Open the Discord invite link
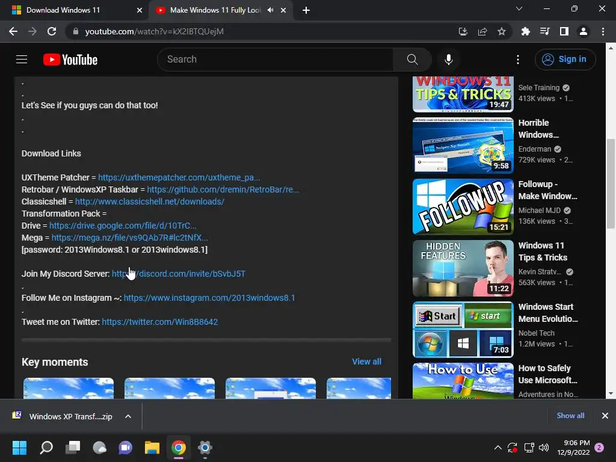Screen dimensions: 616x462 pos(179,274)
